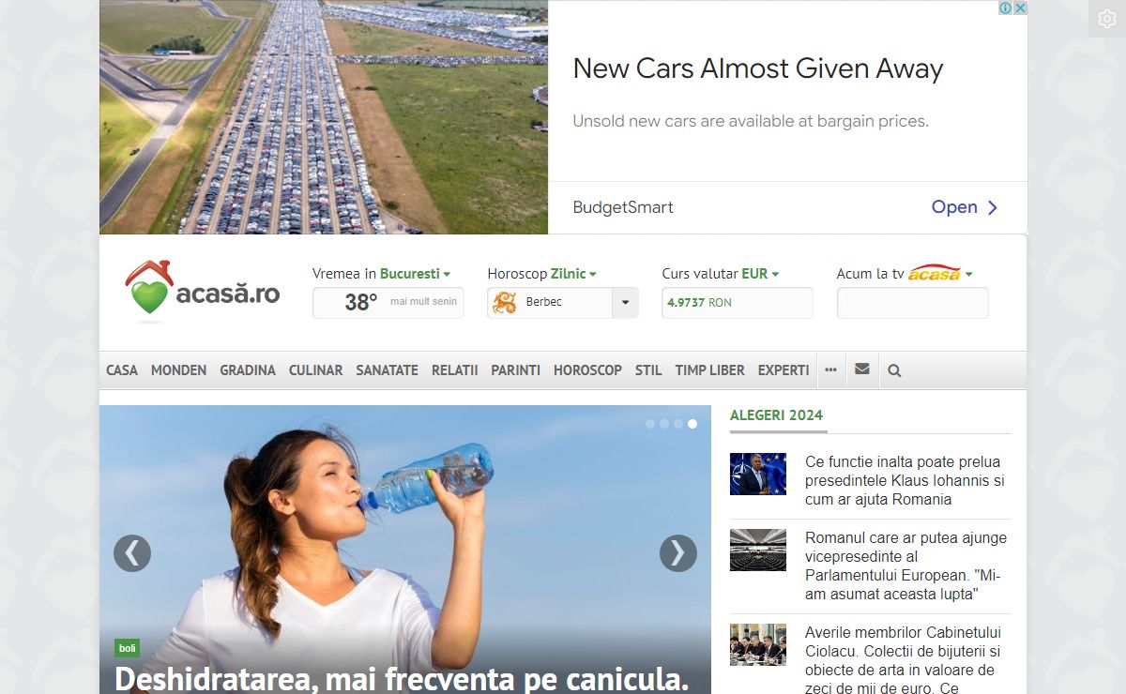Read article about Cabinetului Ciolacu averile

[x=903, y=660]
